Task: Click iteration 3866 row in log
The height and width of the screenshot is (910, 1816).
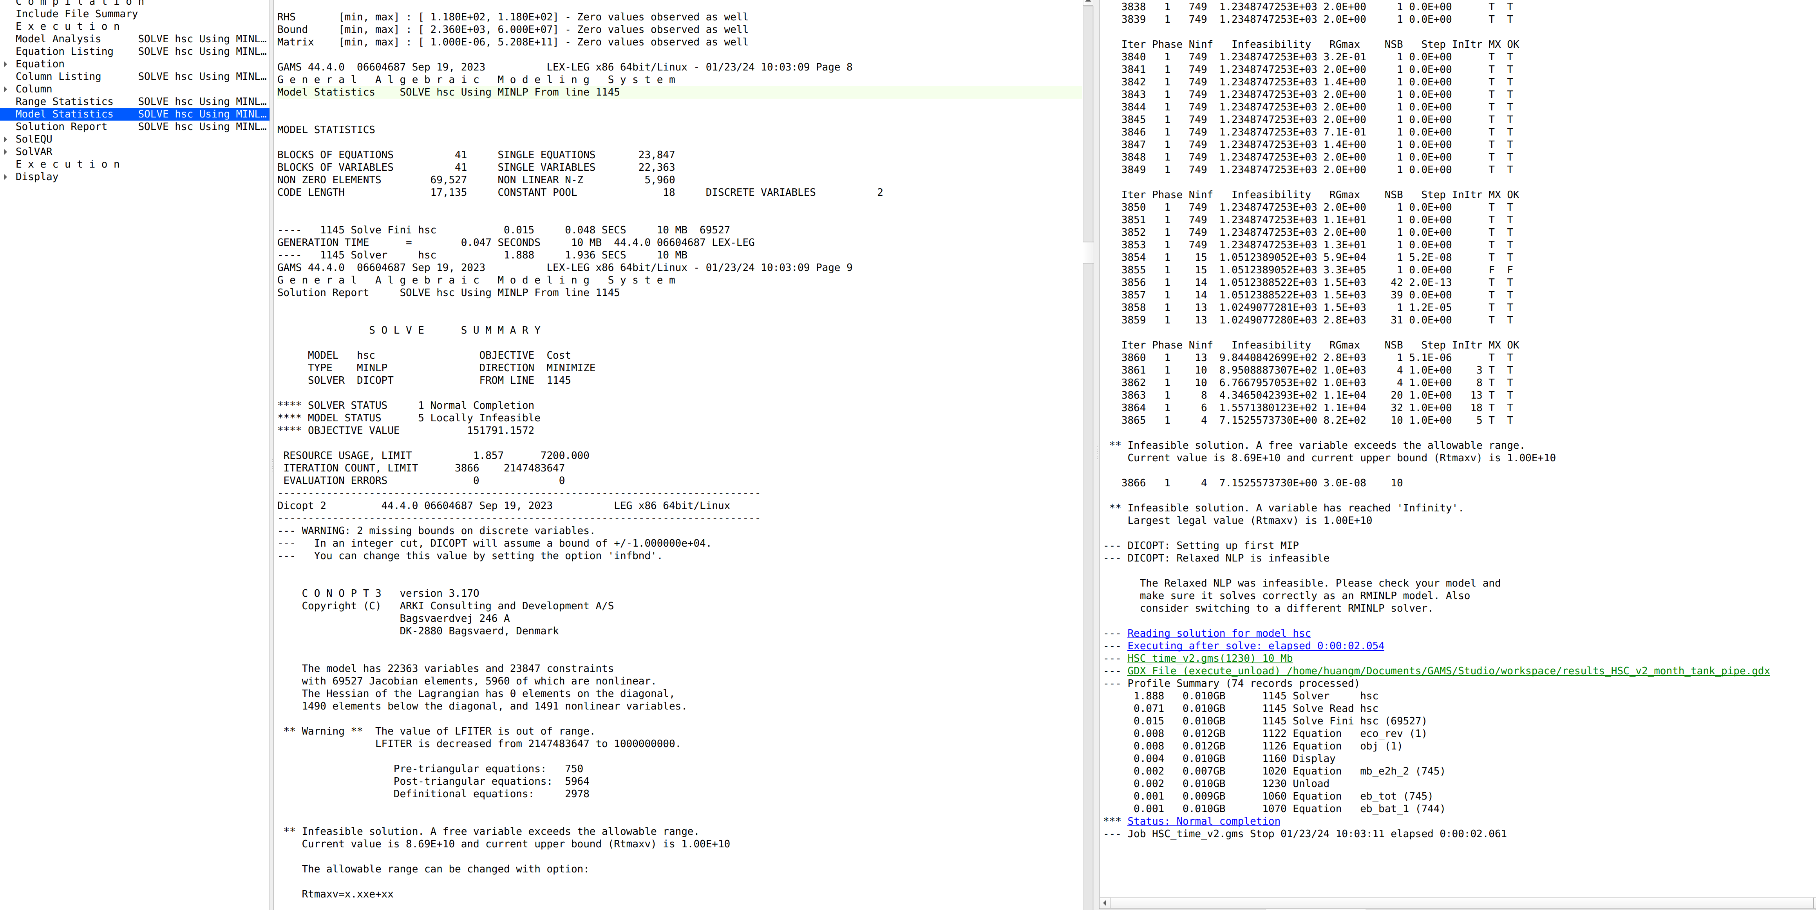Action: point(1262,484)
